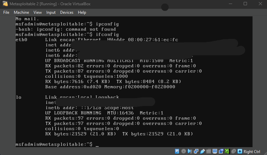267x155 pixels.
Task: Click 'TX packets:87' line
Action: [123, 71]
